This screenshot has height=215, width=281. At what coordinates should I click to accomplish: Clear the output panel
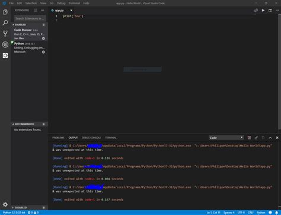[249, 138]
